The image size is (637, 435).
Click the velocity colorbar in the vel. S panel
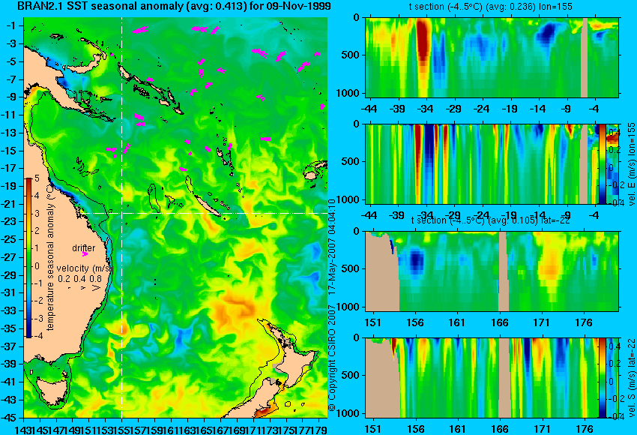tap(603, 378)
